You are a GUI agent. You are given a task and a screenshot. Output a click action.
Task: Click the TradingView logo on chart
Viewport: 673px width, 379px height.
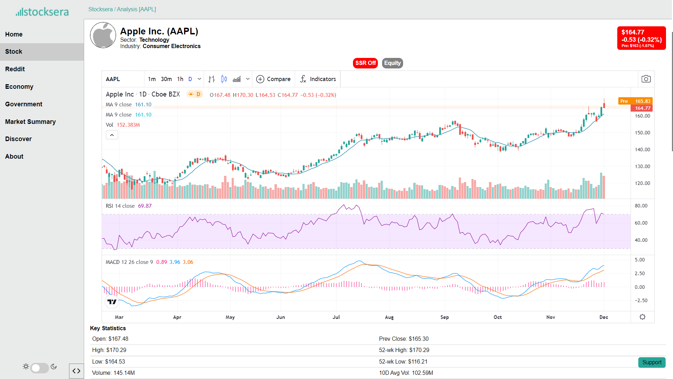(112, 302)
